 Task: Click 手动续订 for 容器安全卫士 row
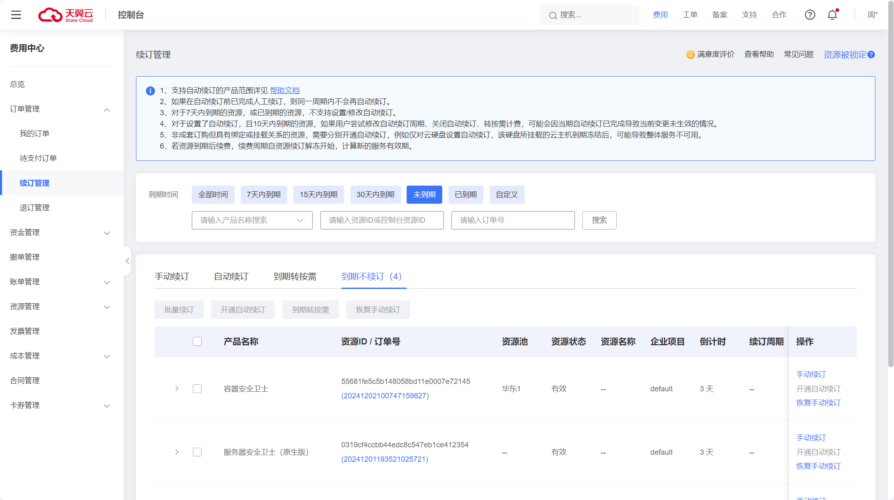click(811, 374)
